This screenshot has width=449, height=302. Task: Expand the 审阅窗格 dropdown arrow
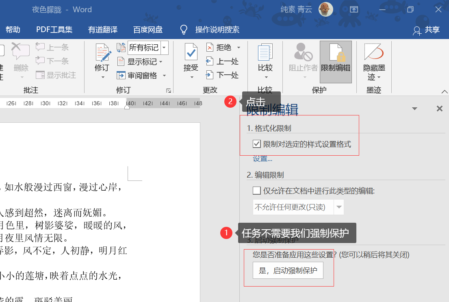tap(165, 76)
